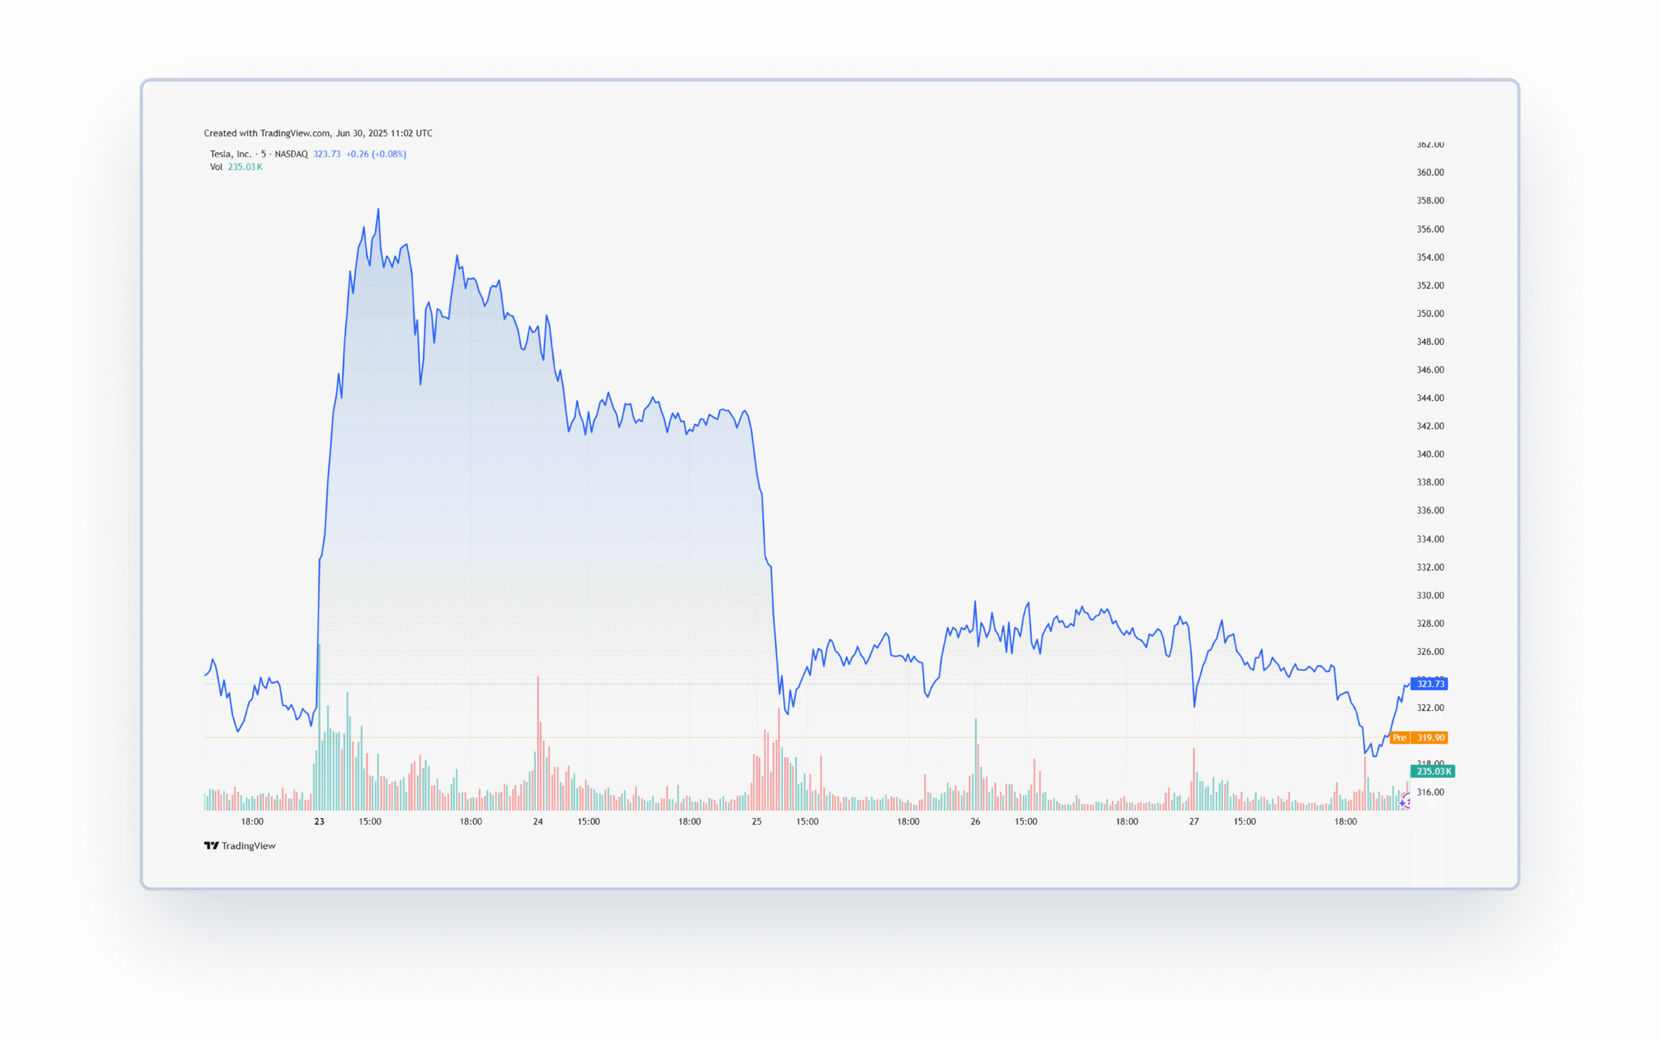Click the 346.00 price axis label
The image size is (1659, 1041).
(1430, 370)
